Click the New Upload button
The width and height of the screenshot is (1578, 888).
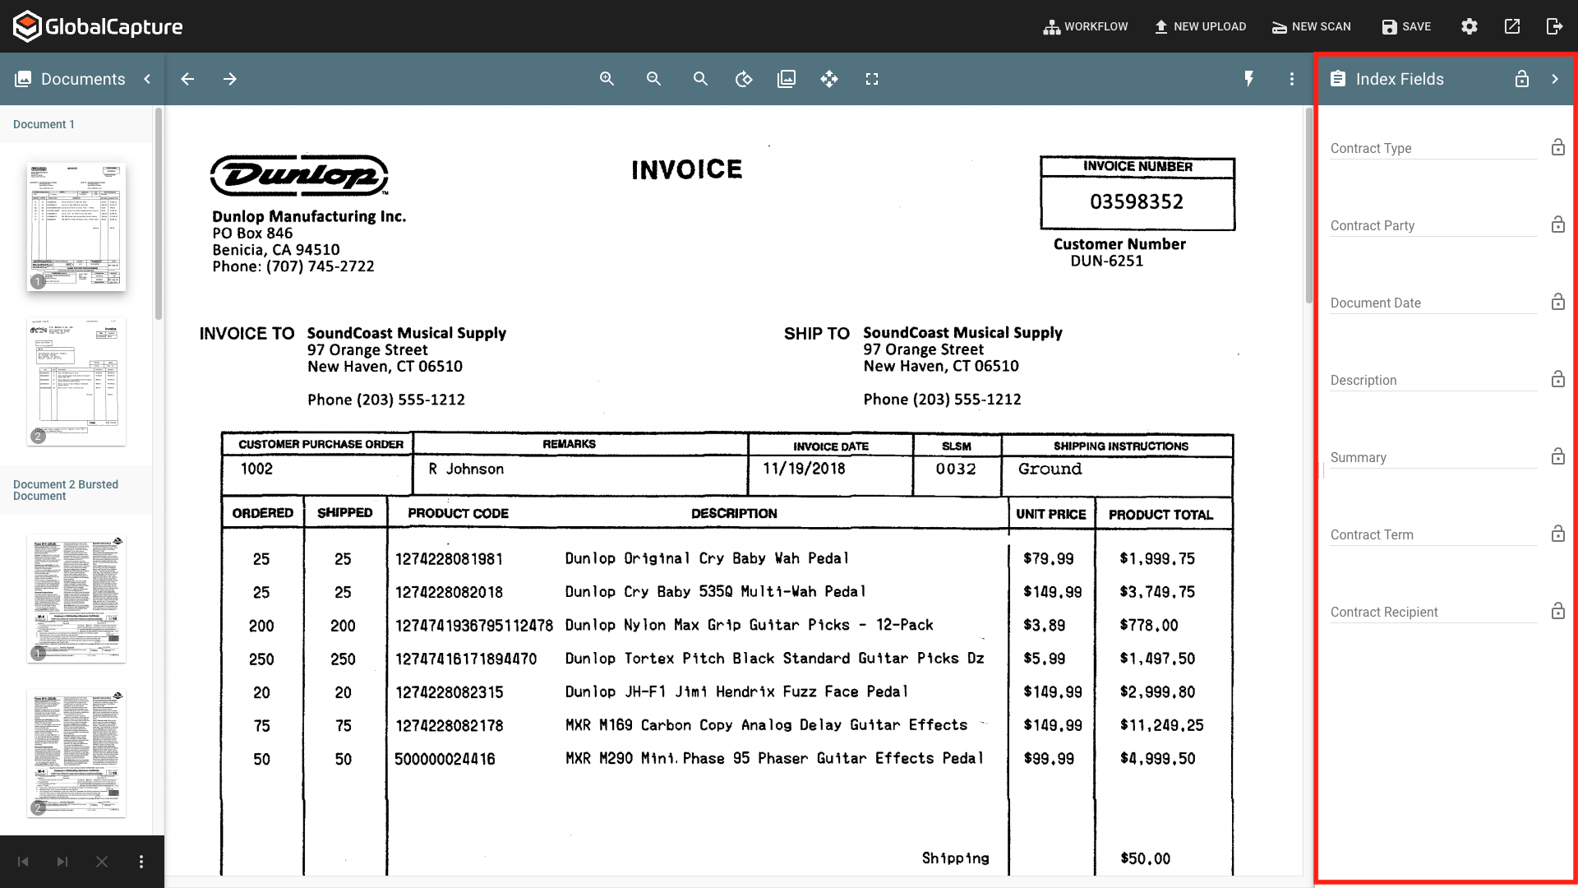[x=1200, y=26]
